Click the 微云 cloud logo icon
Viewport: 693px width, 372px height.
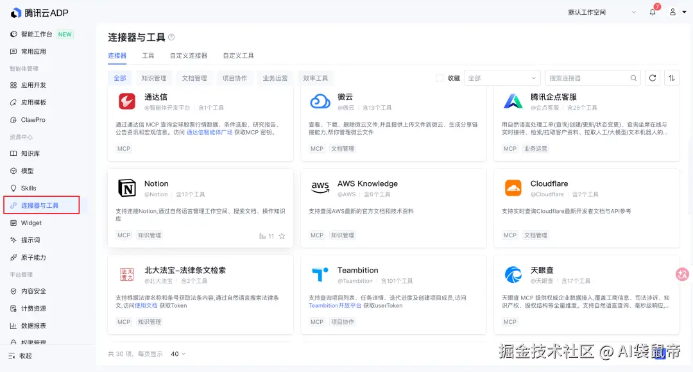(x=320, y=101)
